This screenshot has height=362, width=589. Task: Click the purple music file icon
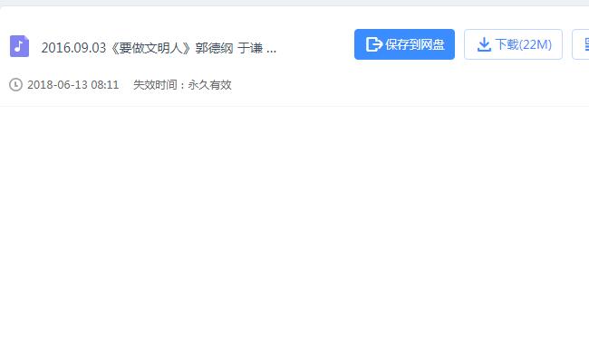19,46
